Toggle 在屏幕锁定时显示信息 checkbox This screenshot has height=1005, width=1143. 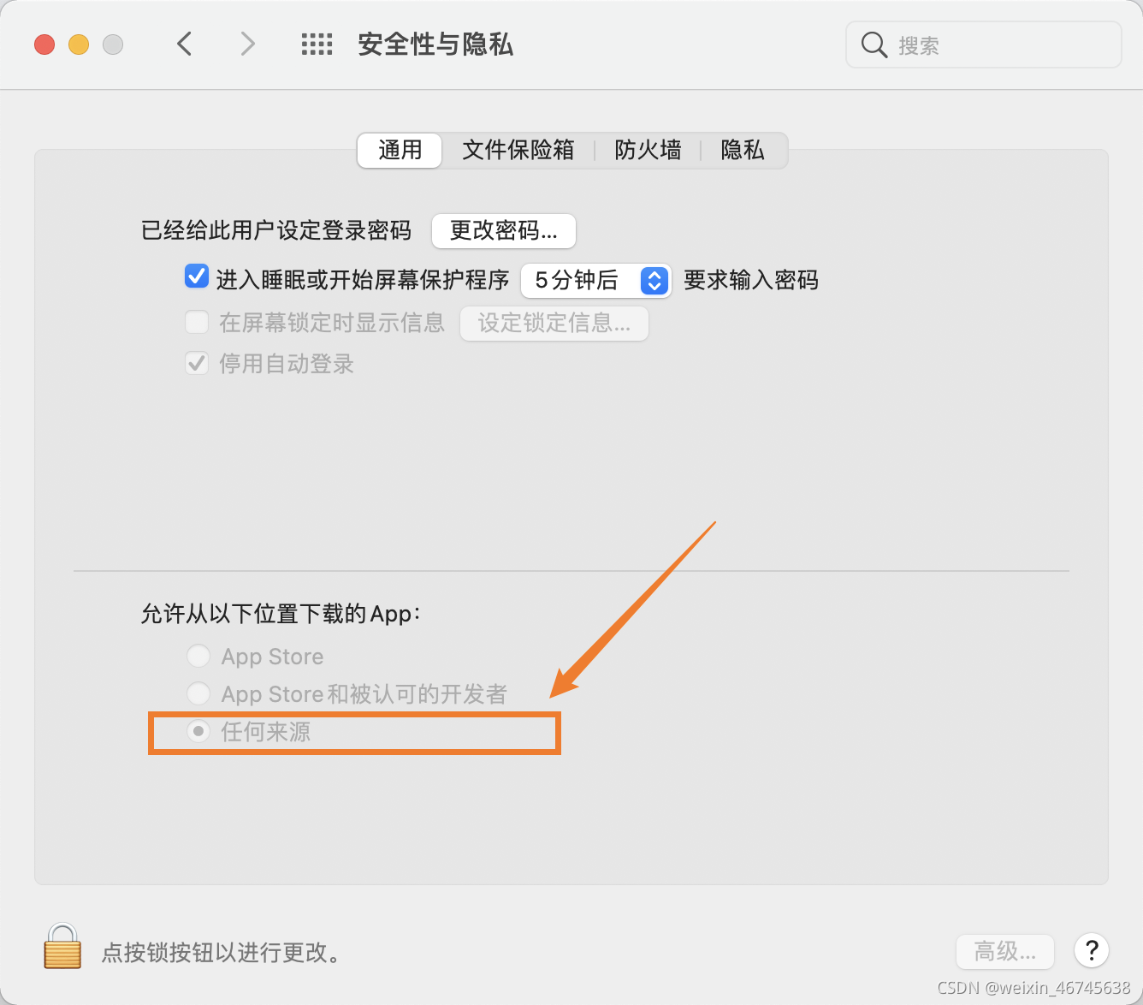tap(197, 322)
